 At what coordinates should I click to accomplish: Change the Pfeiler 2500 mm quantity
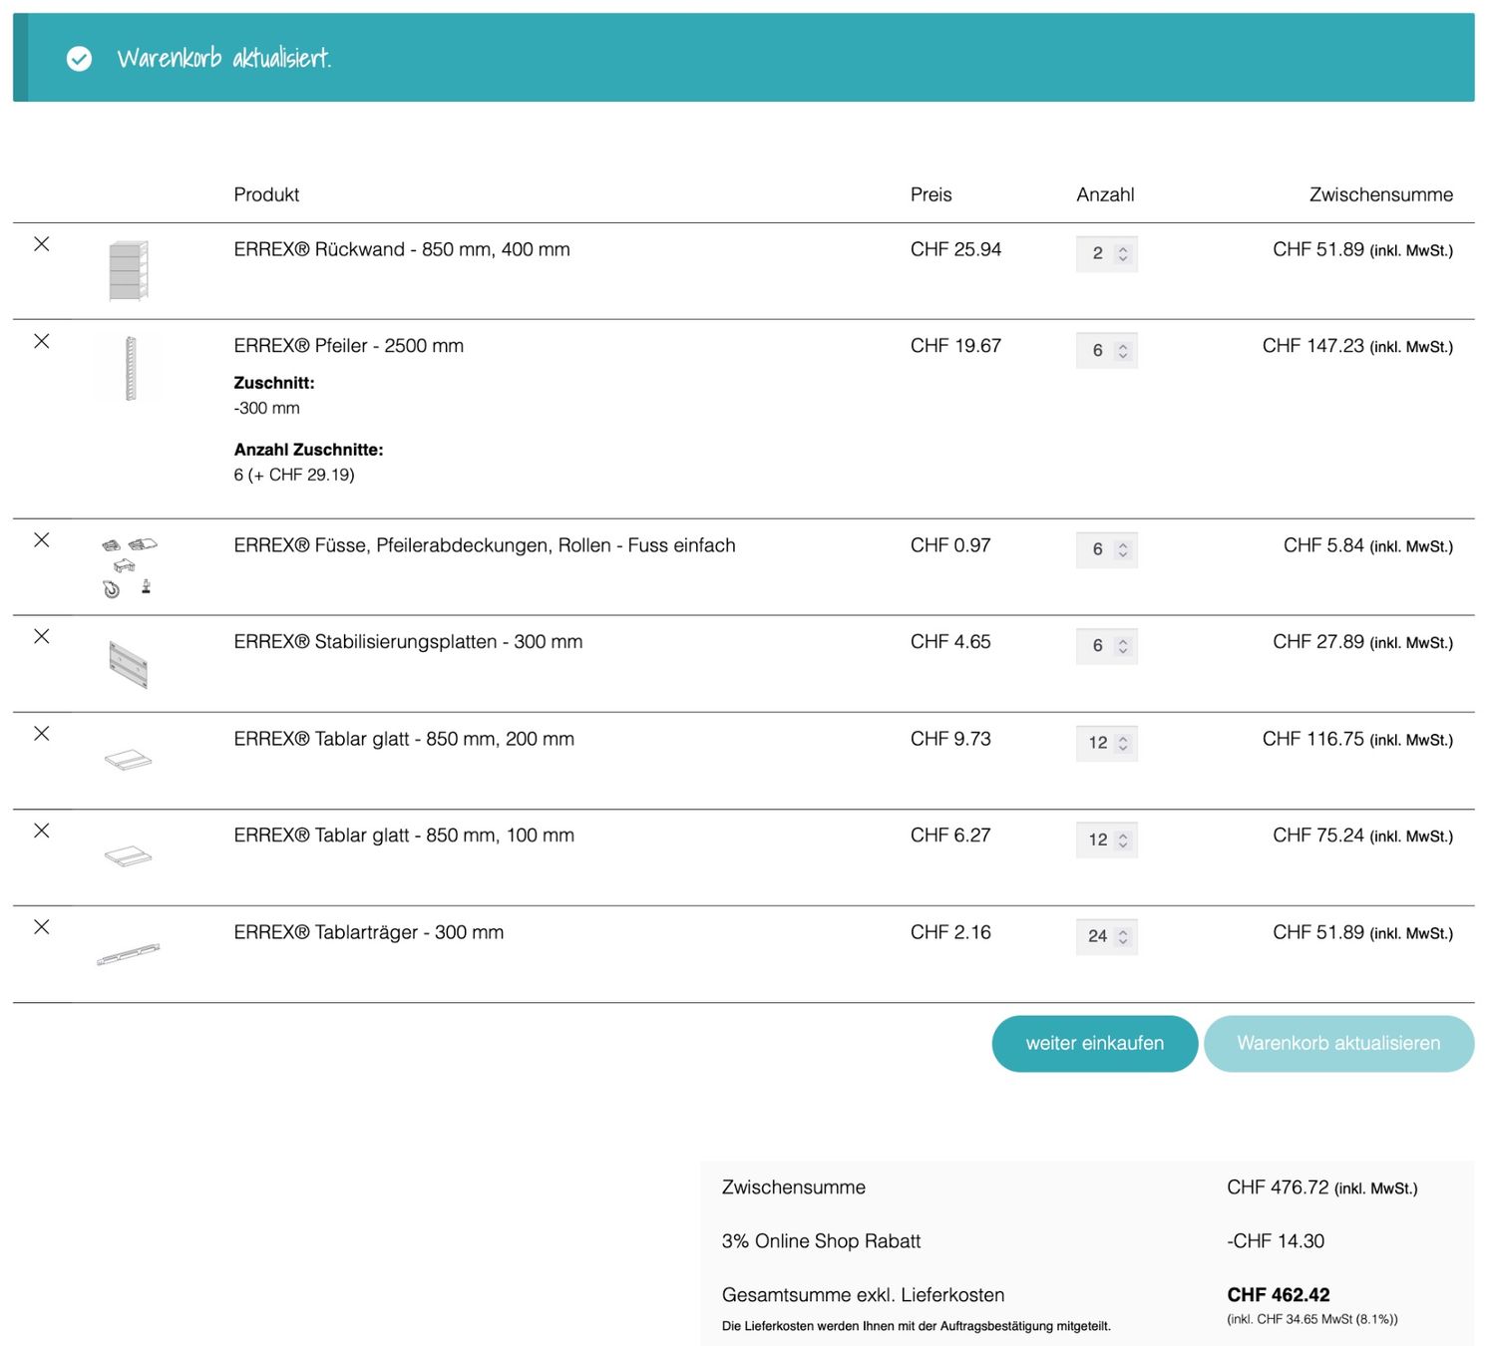point(1107,351)
